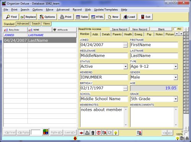Click the grayed document icon before the bulb
The image size is (191, 142).
[110, 133]
